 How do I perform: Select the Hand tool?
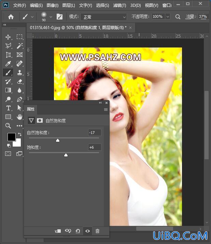(x=19, y=117)
